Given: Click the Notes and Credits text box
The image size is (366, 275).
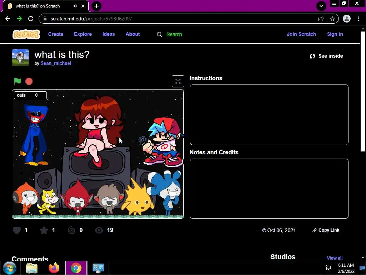Looking at the screenshot, I should tap(269, 189).
